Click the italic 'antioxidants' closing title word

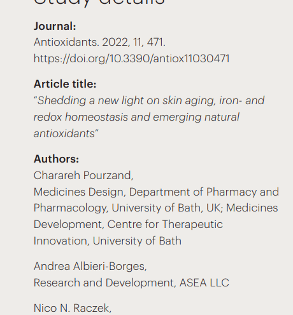[66, 133]
